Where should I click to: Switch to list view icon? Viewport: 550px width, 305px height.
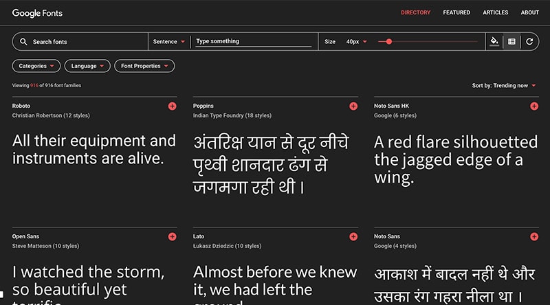tap(511, 42)
